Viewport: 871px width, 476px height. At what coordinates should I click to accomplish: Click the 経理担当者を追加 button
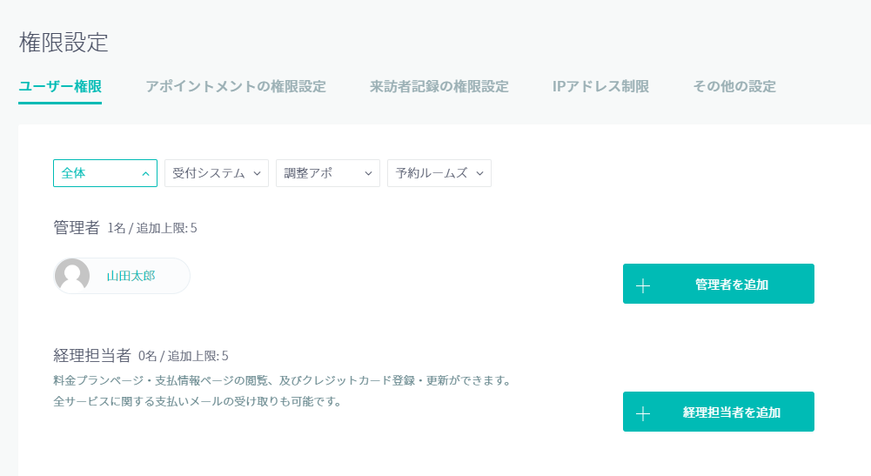[x=718, y=412]
